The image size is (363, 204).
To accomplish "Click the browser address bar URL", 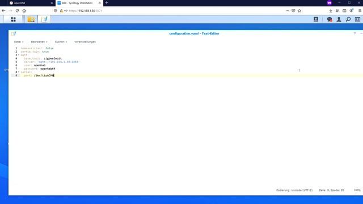I will point(85,11).
